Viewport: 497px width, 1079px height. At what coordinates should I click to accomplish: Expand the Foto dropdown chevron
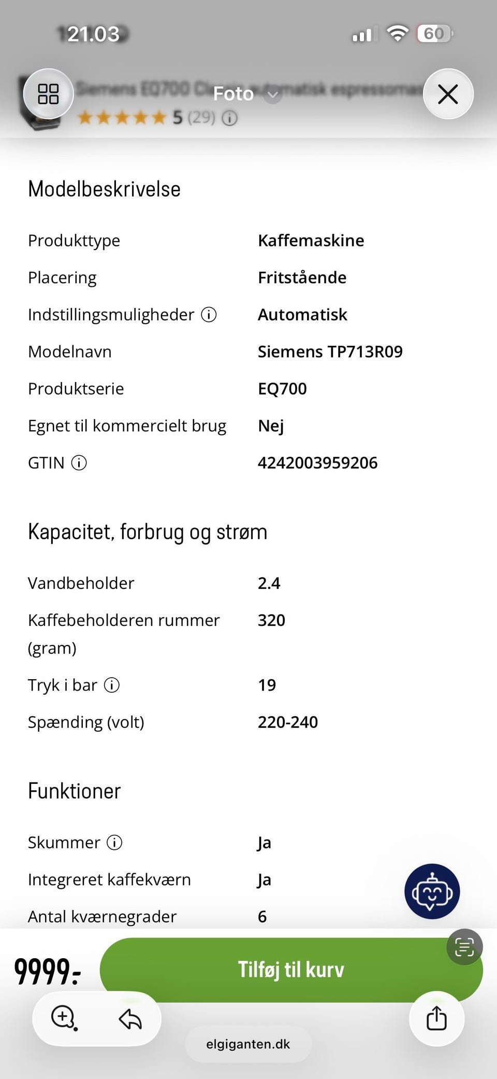coord(273,95)
